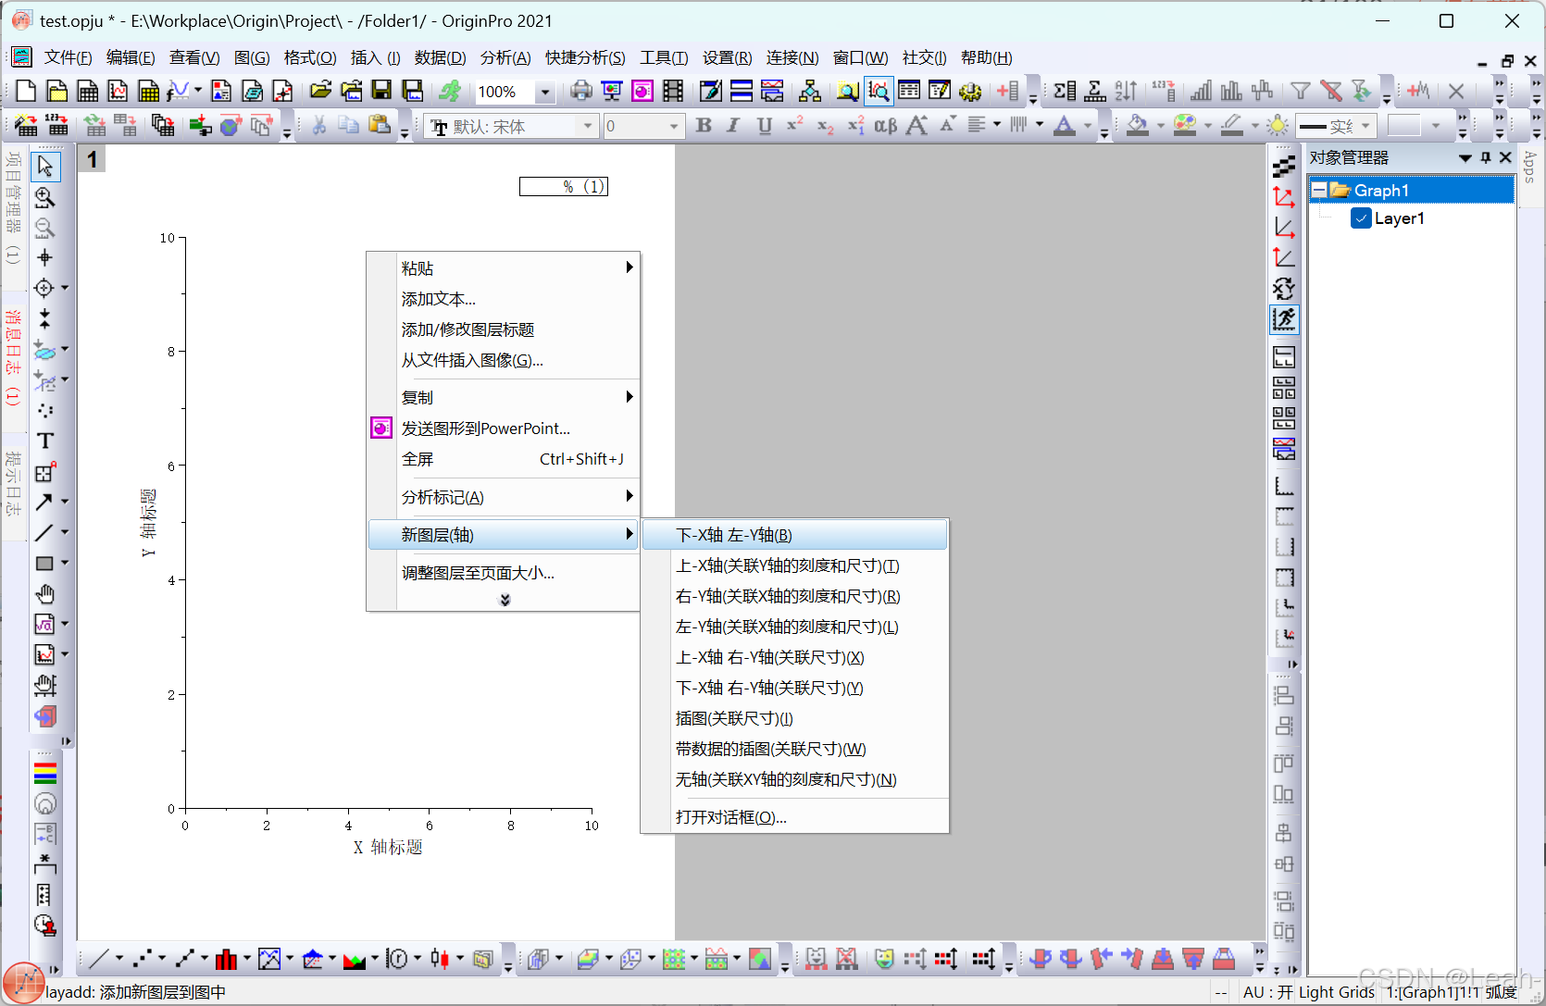
Task: Collapse the Graph1 tree node
Action: [1320, 189]
